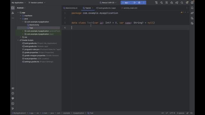Viewport: 205px width, 115px height.
Task: Select gradle-wrapper.properties file
Action: pos(40,56)
